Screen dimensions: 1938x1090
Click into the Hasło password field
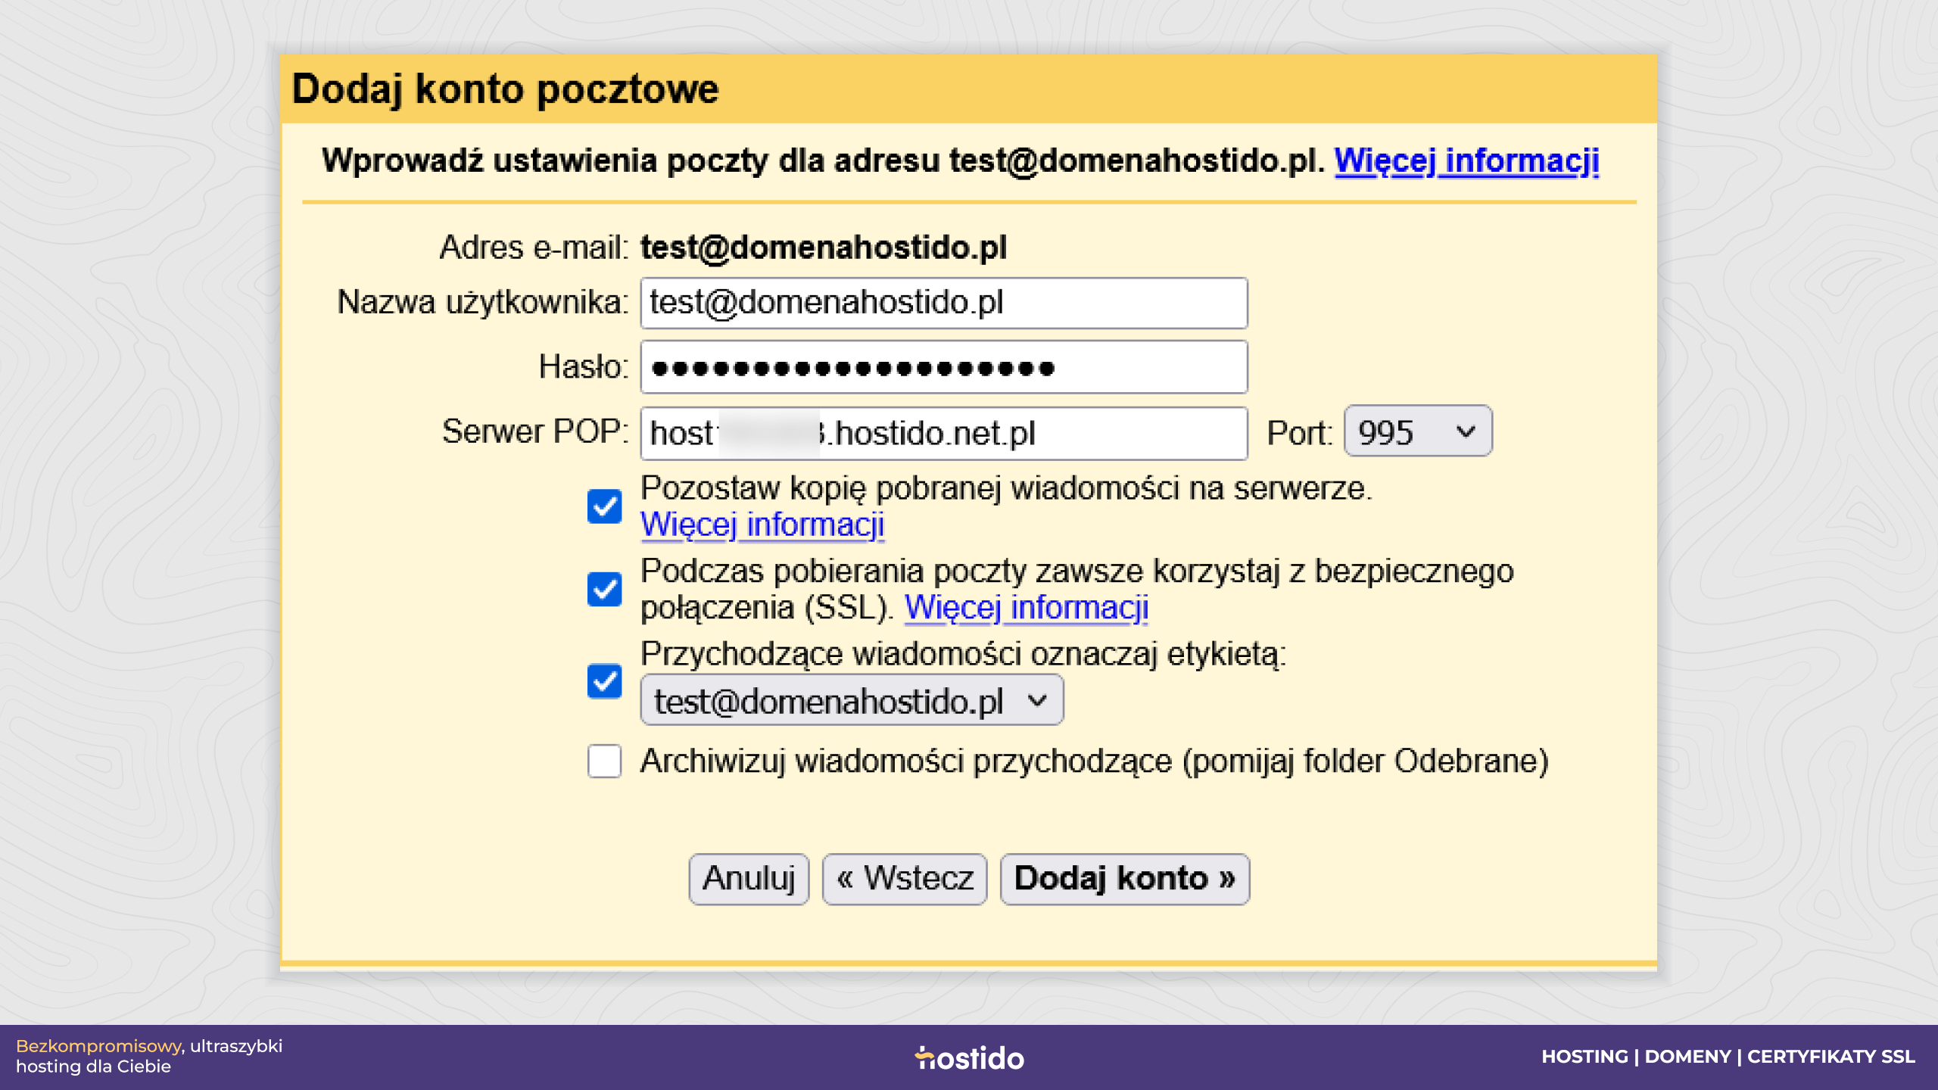click(x=944, y=367)
